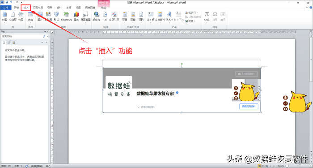Open the blue 文件 File button
Image resolution: width=313 pixels, height=168 pixels.
click(x=5, y=8)
